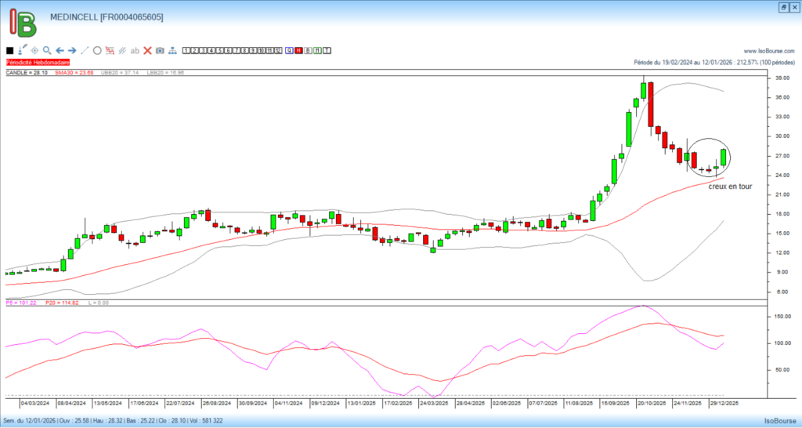Switch to daily periodicity Q button
Image resolution: width=802 pixels, height=428 pixels.
(290, 50)
